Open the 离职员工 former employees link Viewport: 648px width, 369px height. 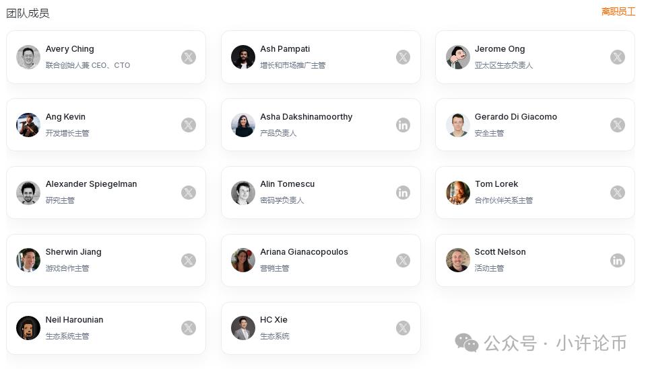click(618, 11)
